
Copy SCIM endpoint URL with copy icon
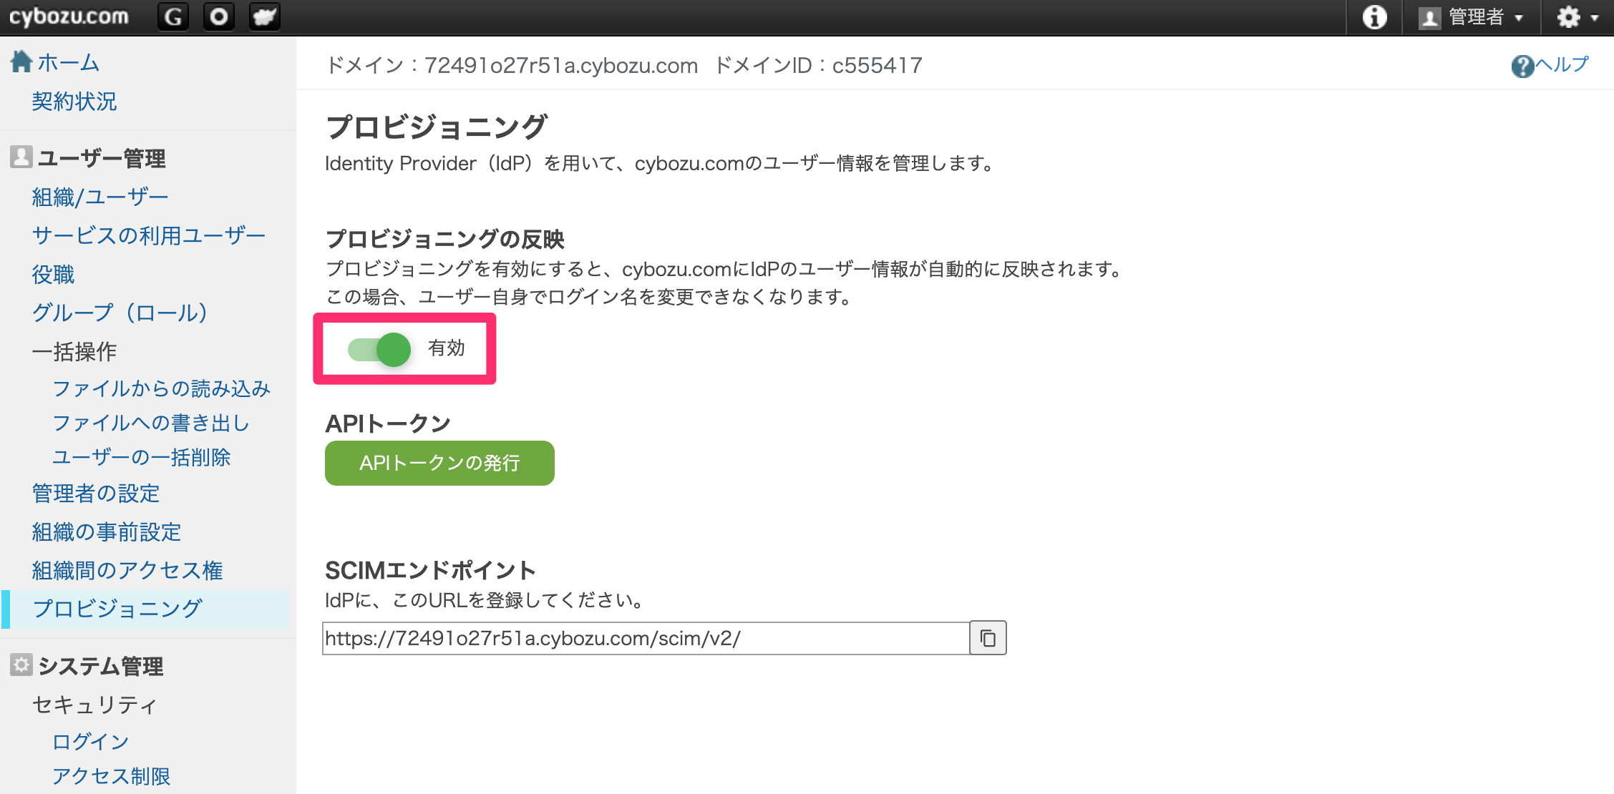[988, 638]
